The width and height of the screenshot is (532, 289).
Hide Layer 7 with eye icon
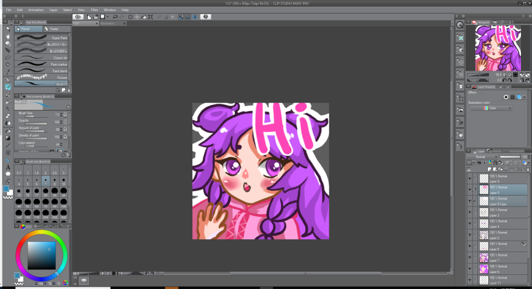(469, 258)
